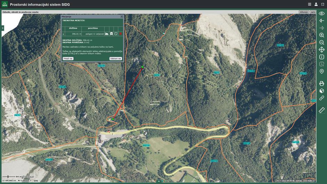327x184 pixels.
Task: Click the Prikaži vse button
Action: click(68, 59)
